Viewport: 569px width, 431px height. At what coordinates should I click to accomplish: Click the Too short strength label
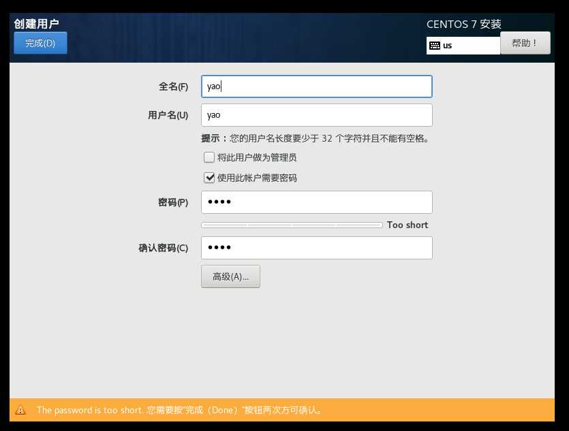click(407, 225)
